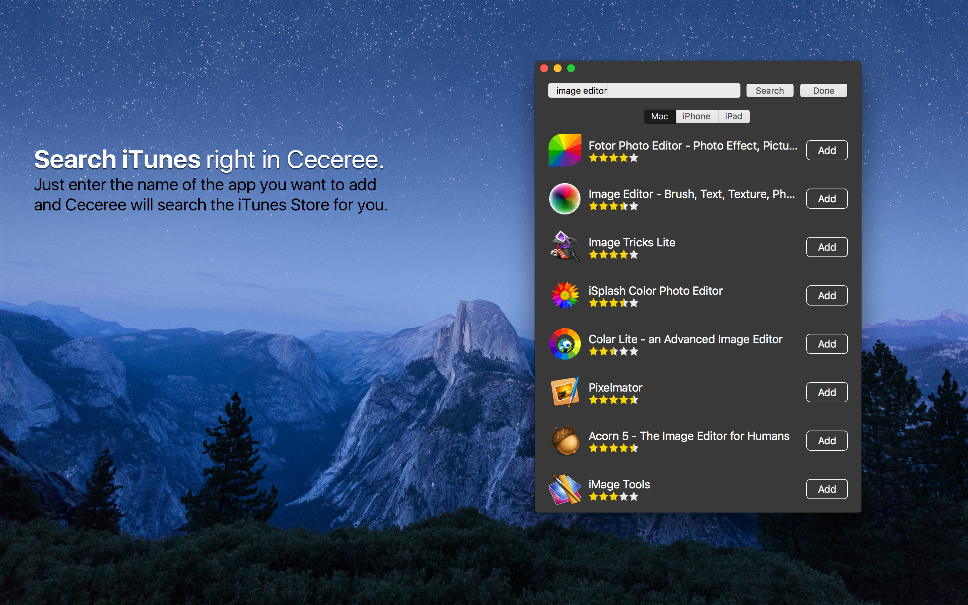968x605 pixels.
Task: Click the iMage Tools app icon
Action: (x=564, y=489)
